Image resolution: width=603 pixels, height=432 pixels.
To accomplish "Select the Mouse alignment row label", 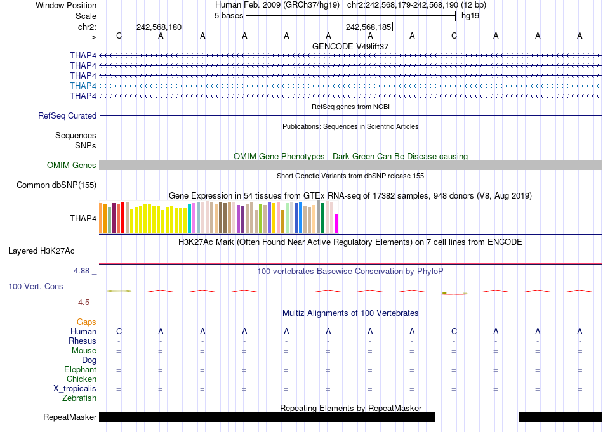I will tap(84, 351).
